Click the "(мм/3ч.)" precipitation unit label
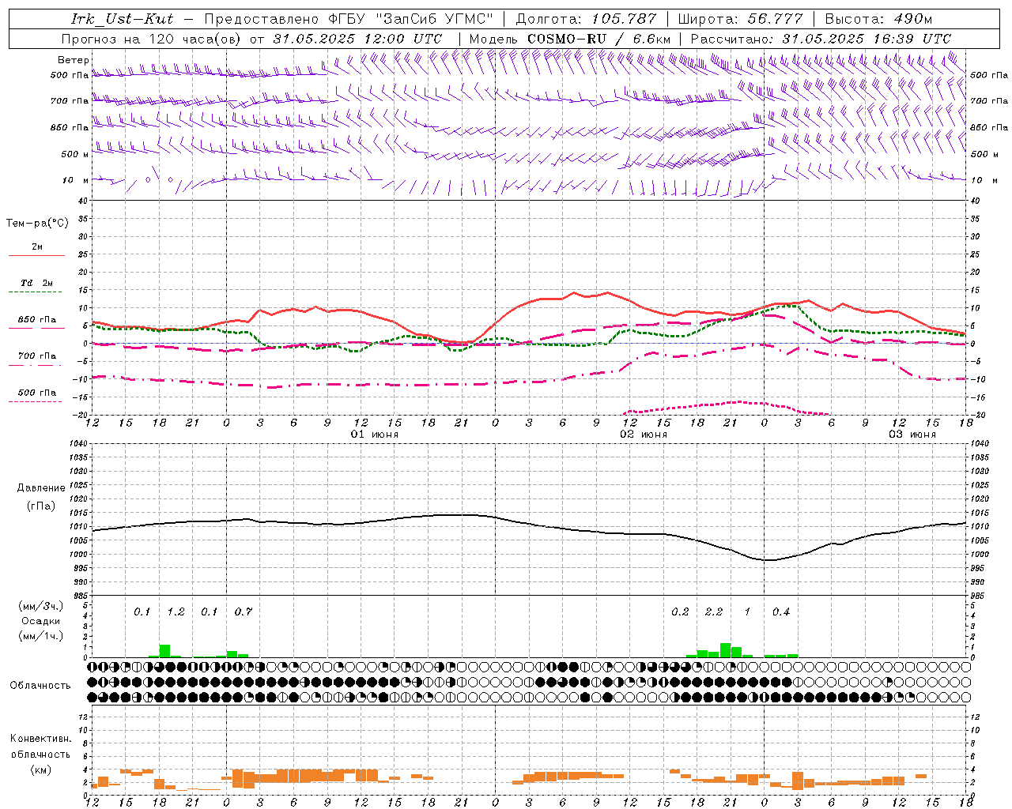Viewport: 1012px width, 809px height. pyautogui.click(x=41, y=606)
